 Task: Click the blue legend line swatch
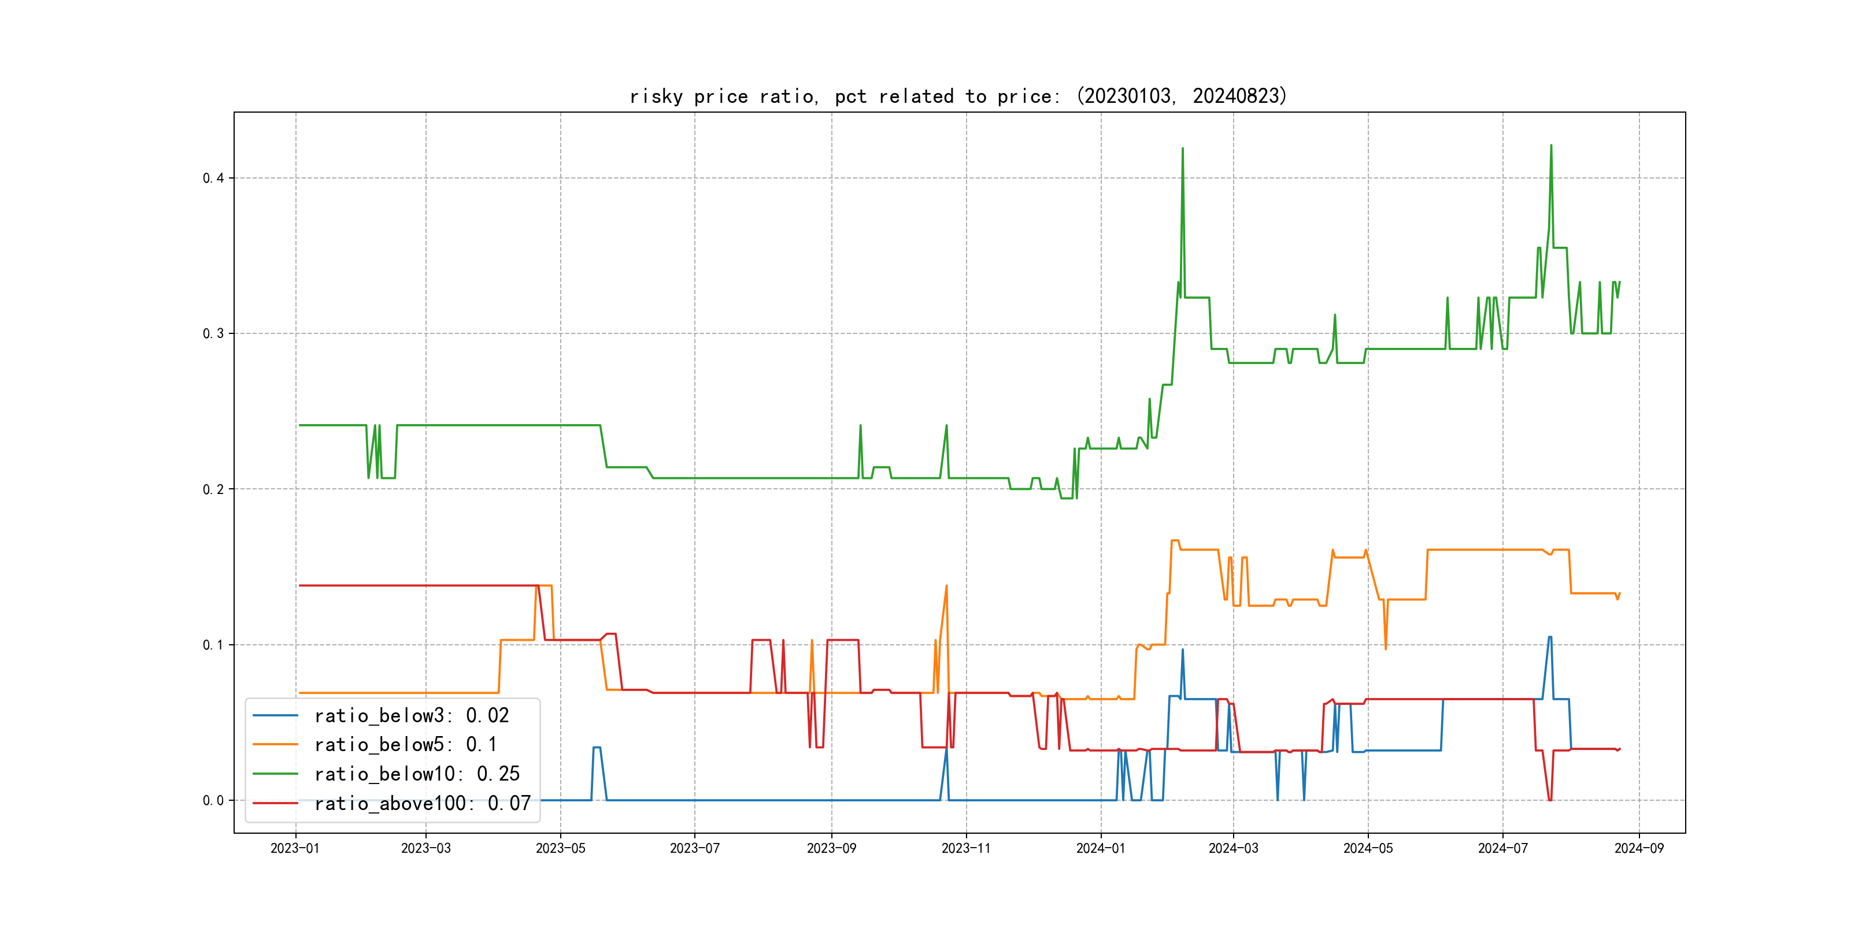point(275,716)
